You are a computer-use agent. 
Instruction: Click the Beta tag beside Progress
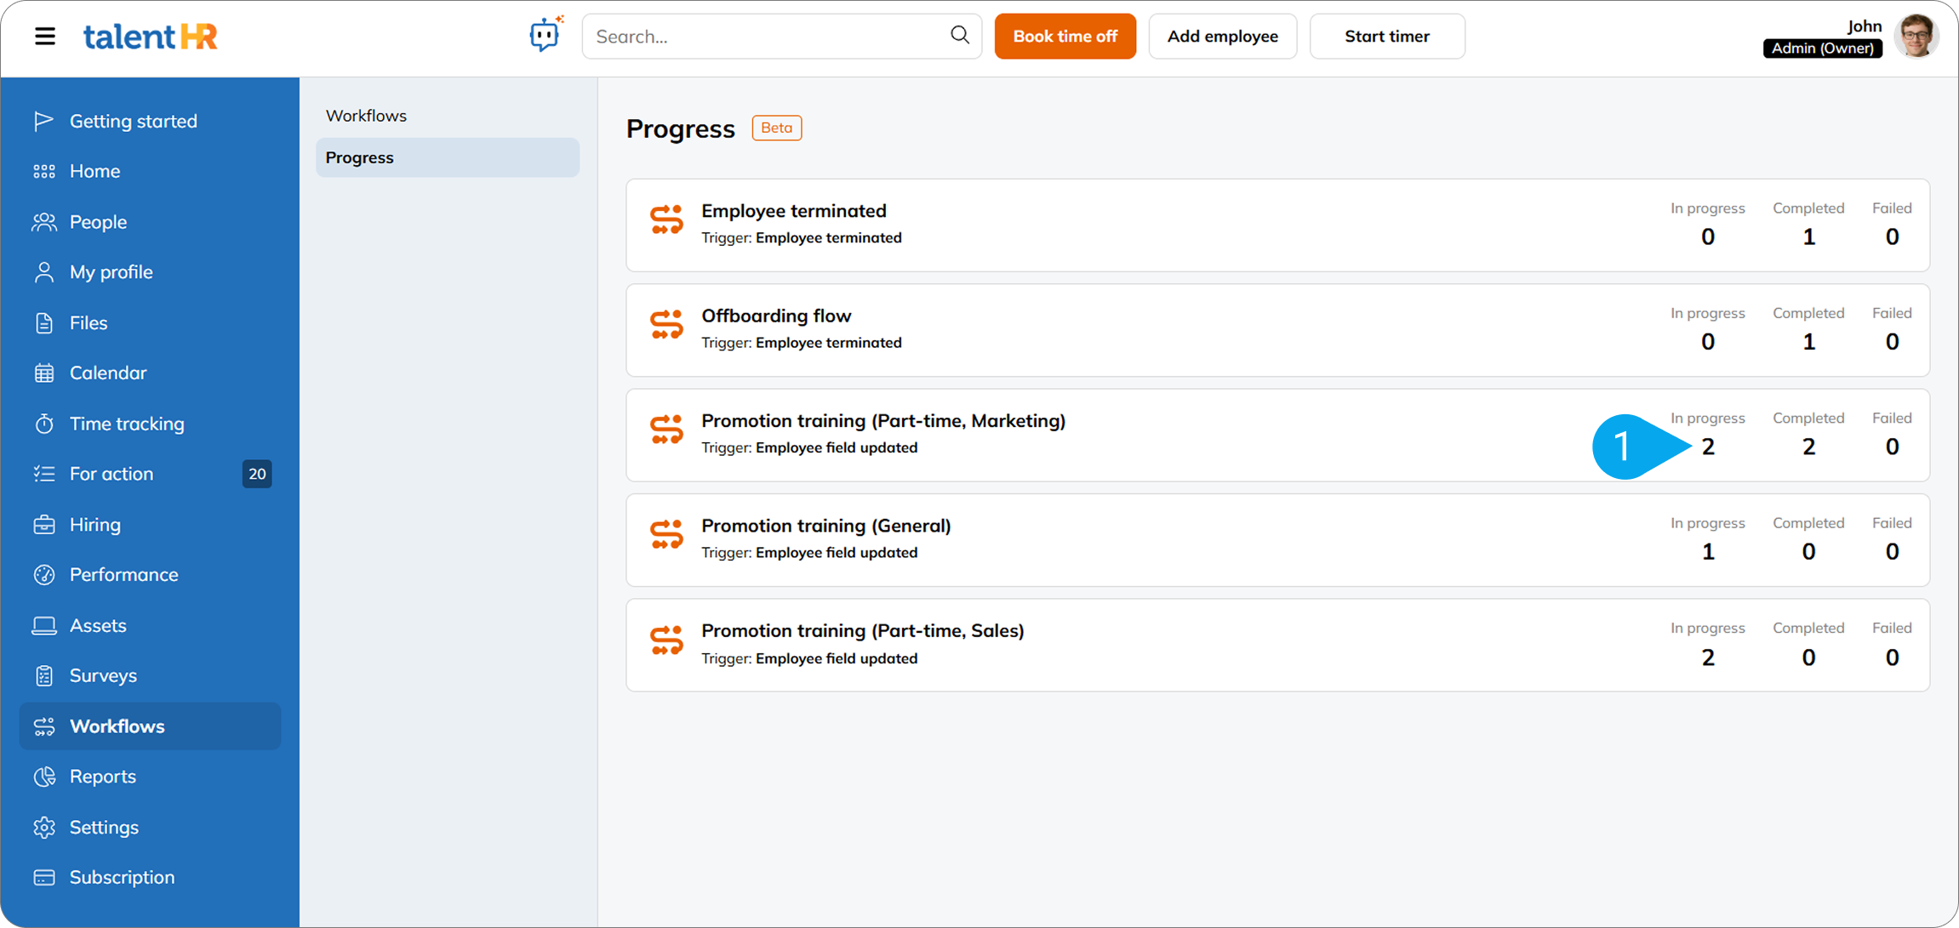click(776, 128)
